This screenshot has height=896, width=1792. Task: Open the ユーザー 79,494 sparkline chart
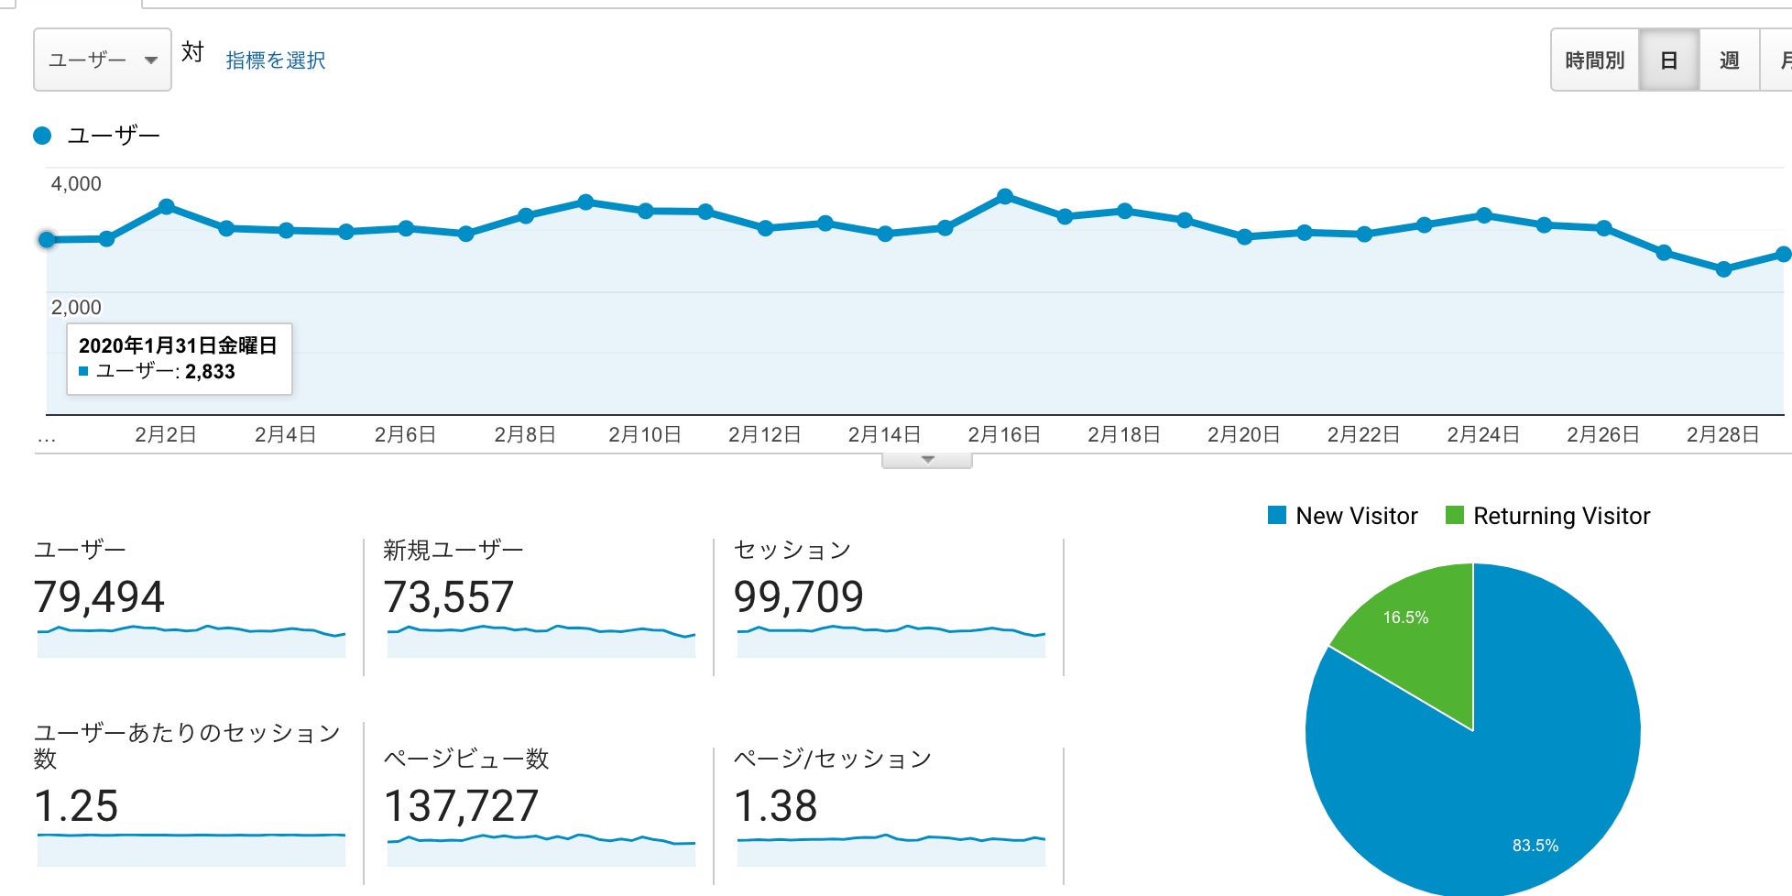(191, 641)
